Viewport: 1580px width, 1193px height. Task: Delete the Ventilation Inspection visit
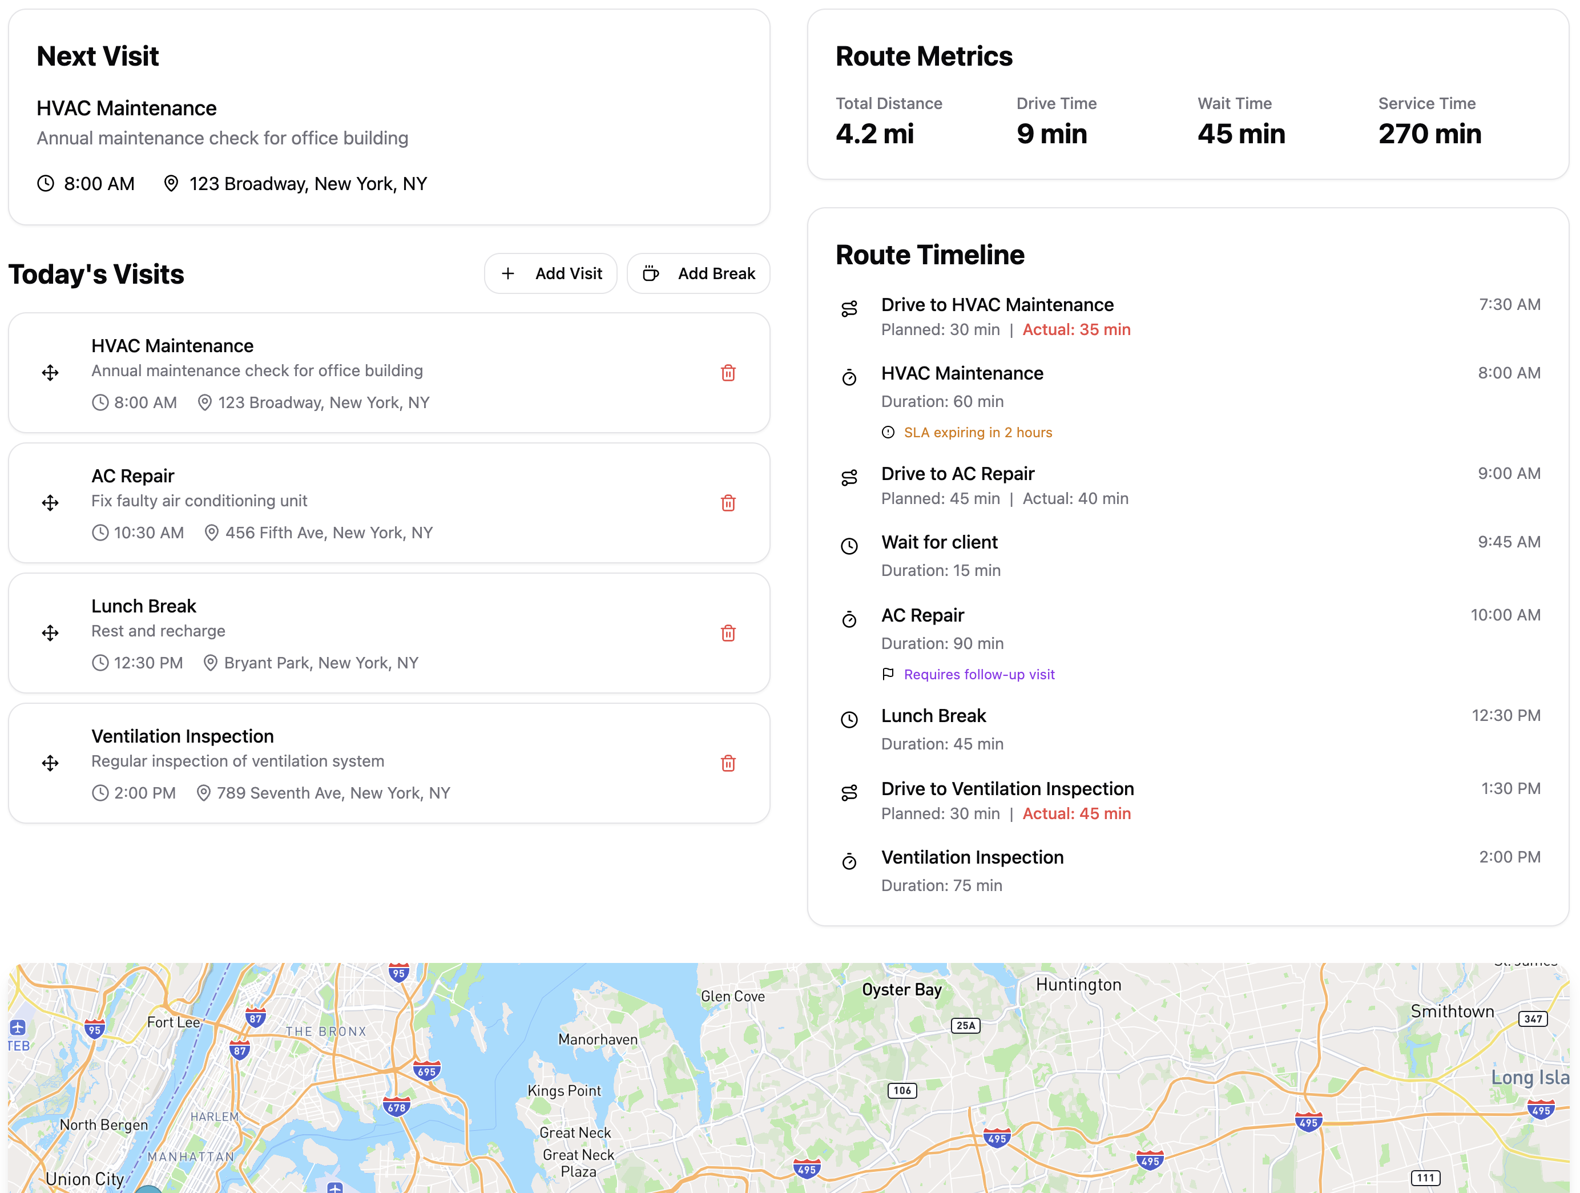[x=728, y=763]
